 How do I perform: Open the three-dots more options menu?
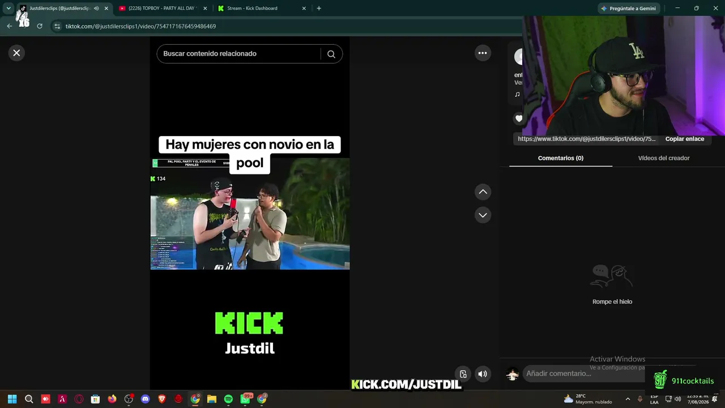(483, 53)
